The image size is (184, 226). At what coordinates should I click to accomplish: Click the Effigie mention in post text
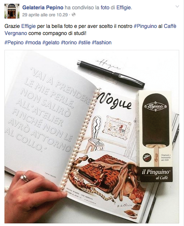click(x=29, y=26)
